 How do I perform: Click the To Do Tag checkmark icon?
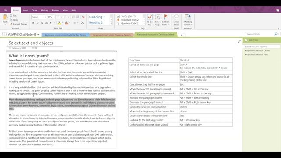(150, 17)
